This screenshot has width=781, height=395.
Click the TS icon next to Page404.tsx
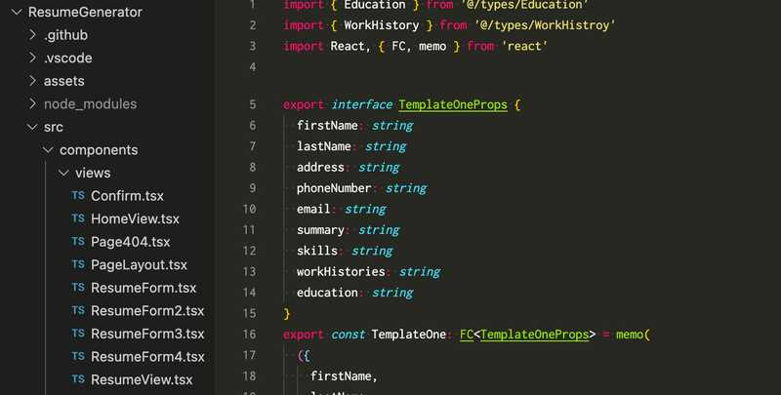pyautogui.click(x=78, y=241)
